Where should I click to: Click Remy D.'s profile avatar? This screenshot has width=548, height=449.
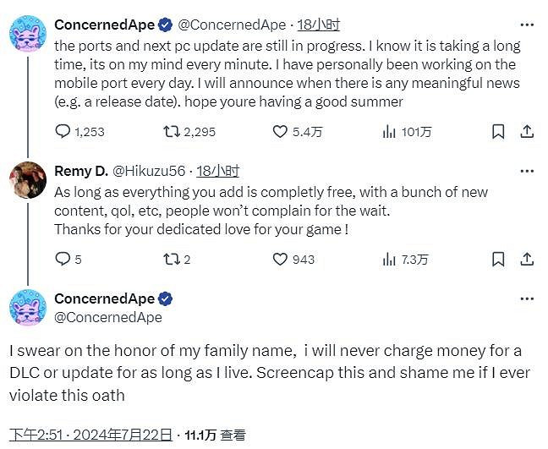click(27, 178)
